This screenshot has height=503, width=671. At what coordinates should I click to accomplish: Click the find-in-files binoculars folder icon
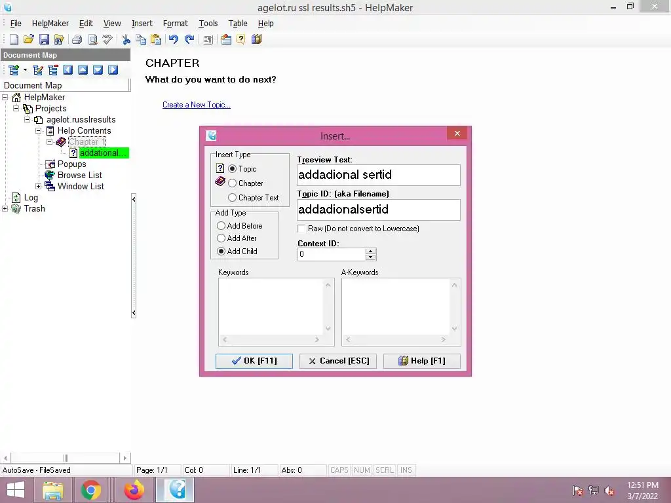(58, 39)
